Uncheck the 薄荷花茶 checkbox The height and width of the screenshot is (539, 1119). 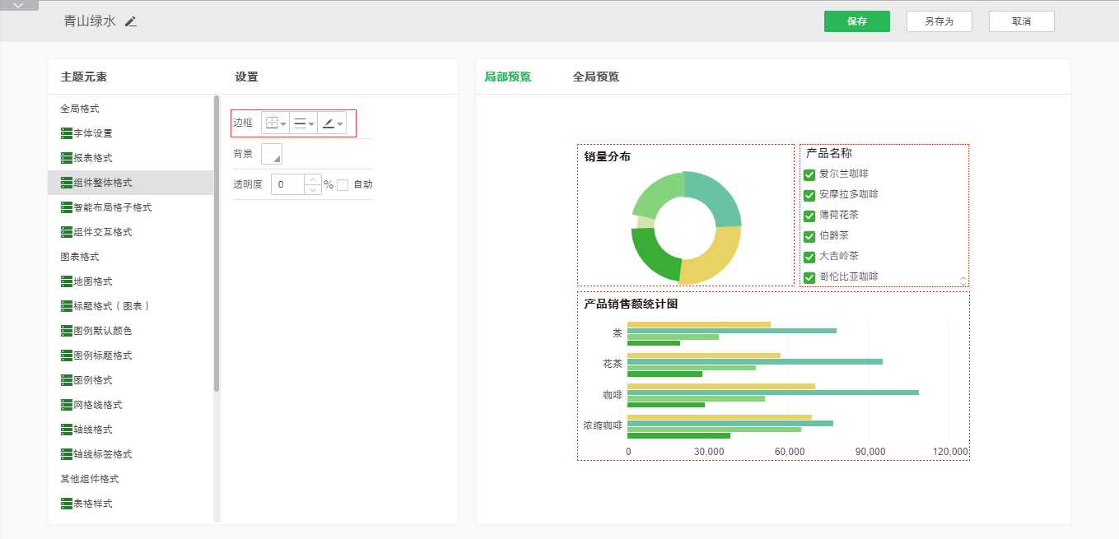(x=809, y=216)
